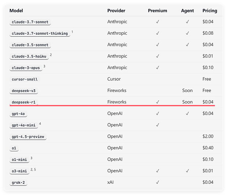Open the gpt-4.5-preview model link
The height and width of the screenshot is (195, 227).
pyautogui.click(x=28, y=136)
